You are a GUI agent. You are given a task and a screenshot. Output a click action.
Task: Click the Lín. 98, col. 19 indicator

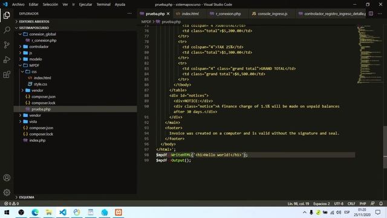tap(298, 203)
